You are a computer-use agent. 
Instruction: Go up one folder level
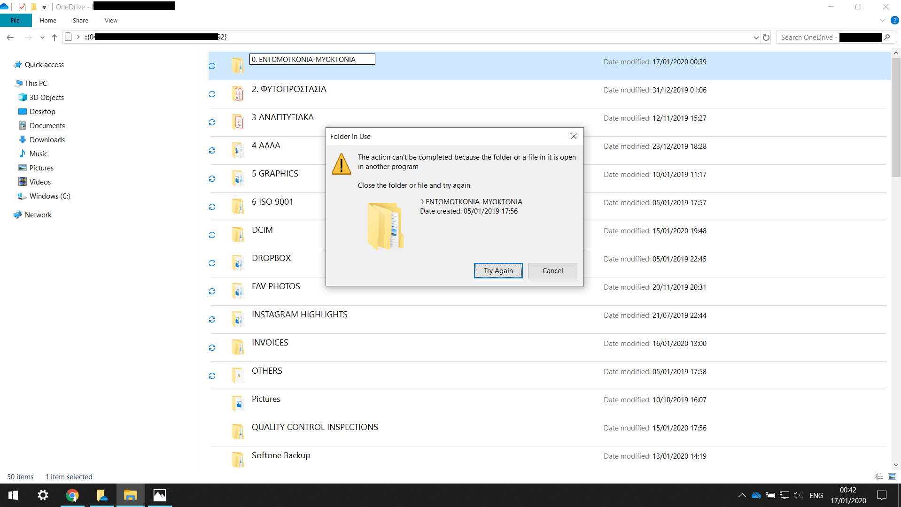(x=54, y=38)
